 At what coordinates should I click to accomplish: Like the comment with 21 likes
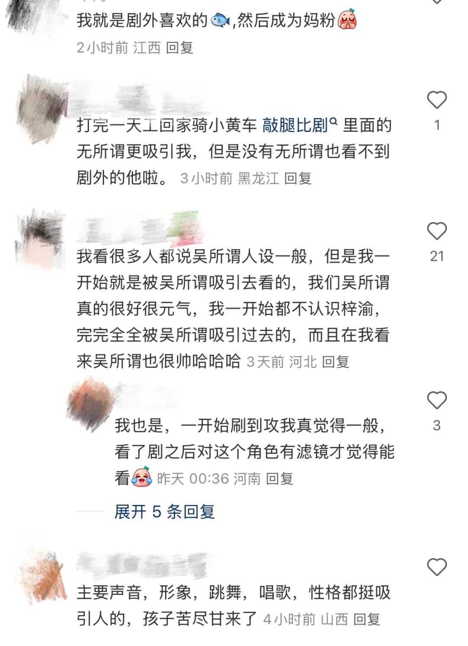(x=437, y=231)
